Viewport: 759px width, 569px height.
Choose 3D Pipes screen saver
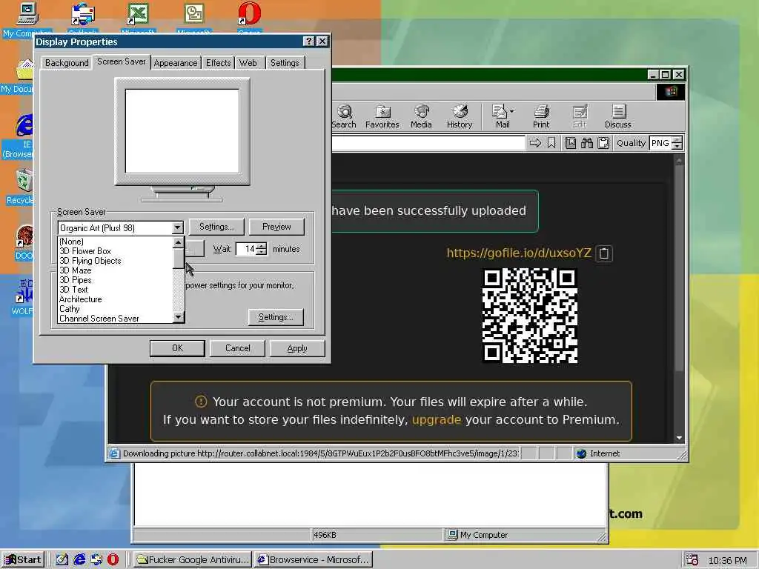point(115,280)
